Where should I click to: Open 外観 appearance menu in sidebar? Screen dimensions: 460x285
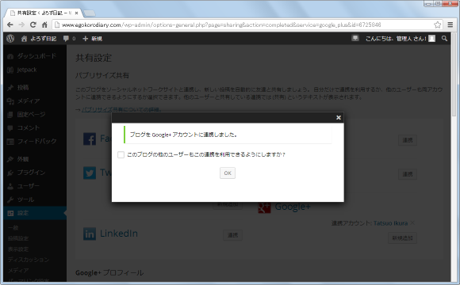coord(35,159)
